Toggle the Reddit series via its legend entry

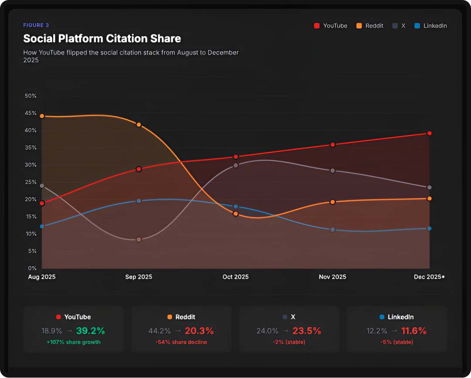coord(369,26)
